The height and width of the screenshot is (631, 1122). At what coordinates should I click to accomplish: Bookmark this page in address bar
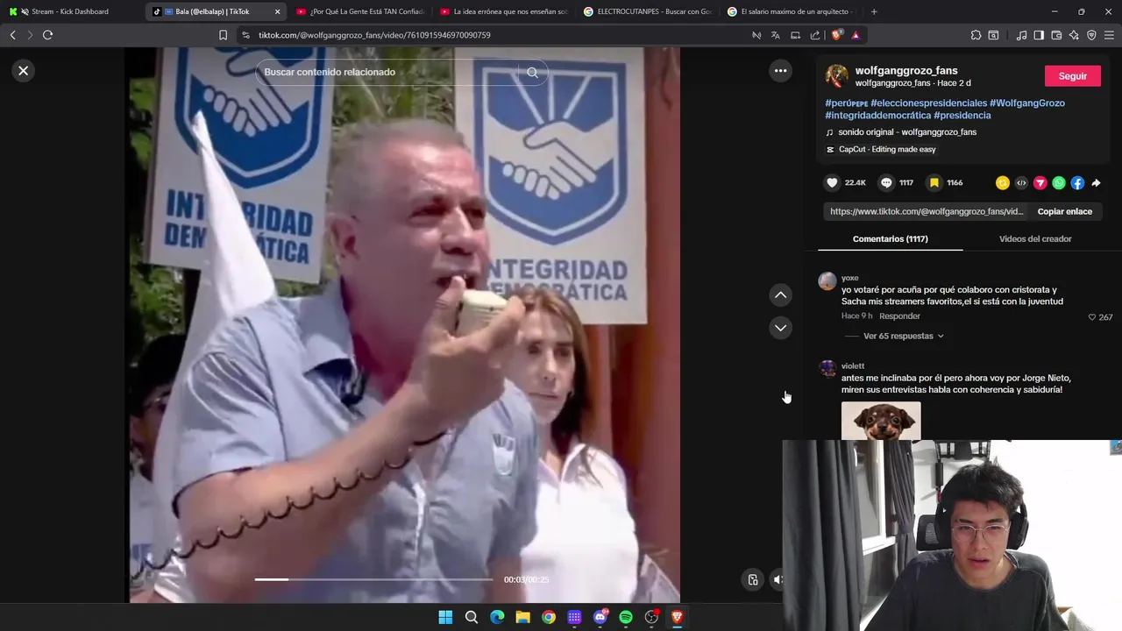pos(223,35)
